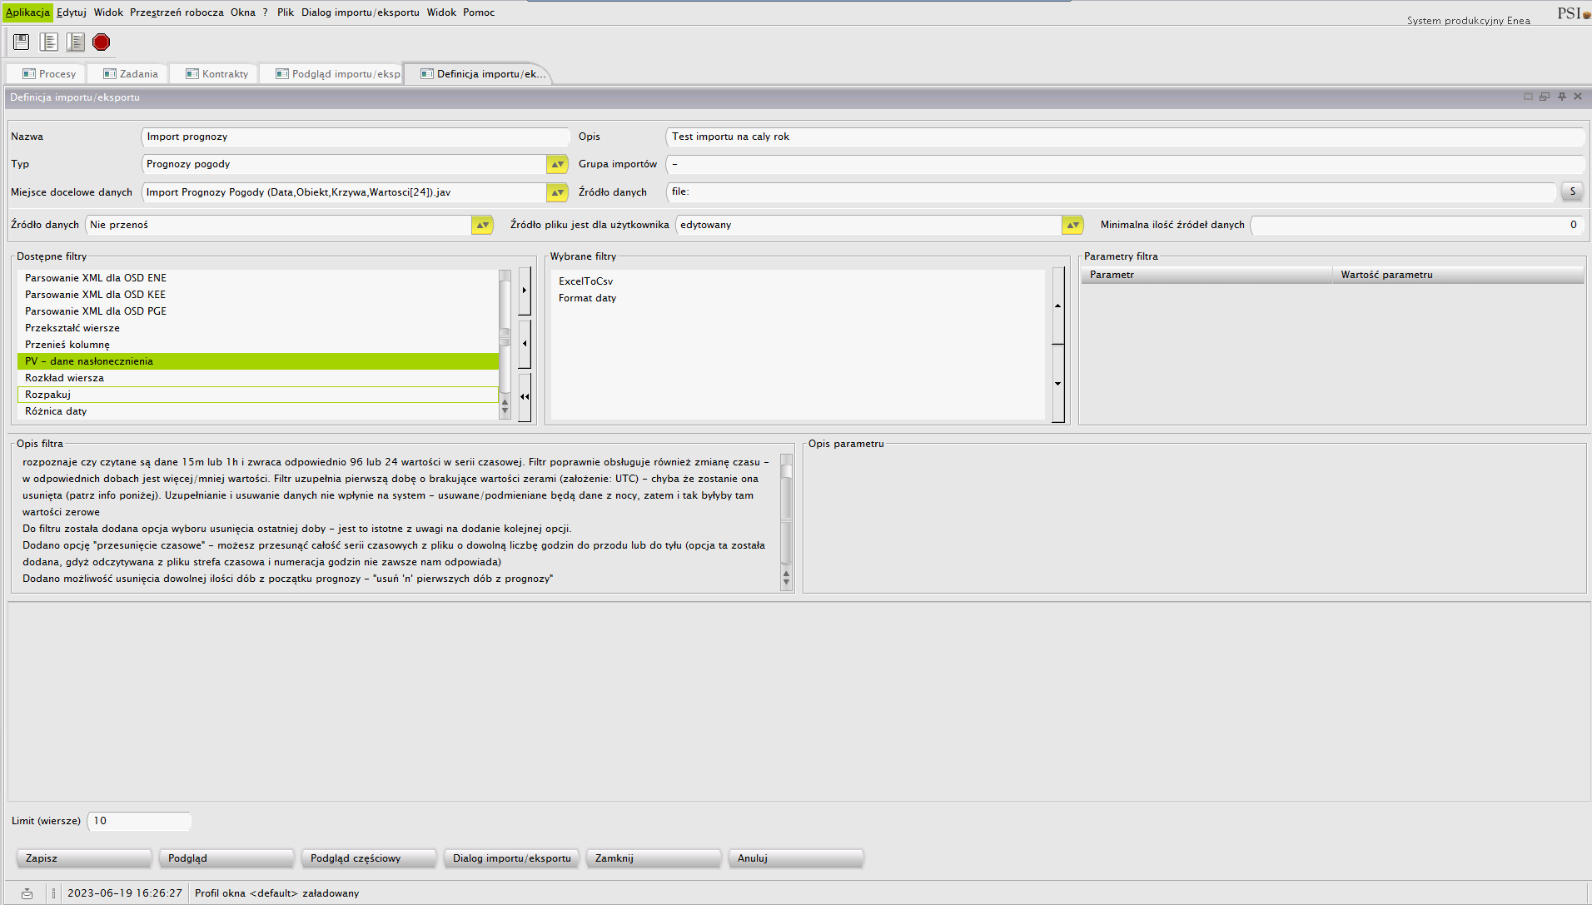
Task: Click the Limit (wiersze) field
Action: 139,821
